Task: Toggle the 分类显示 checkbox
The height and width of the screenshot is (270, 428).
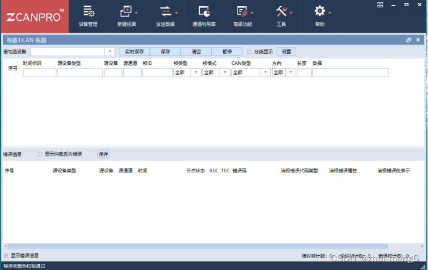Action: pyautogui.click(x=249, y=52)
